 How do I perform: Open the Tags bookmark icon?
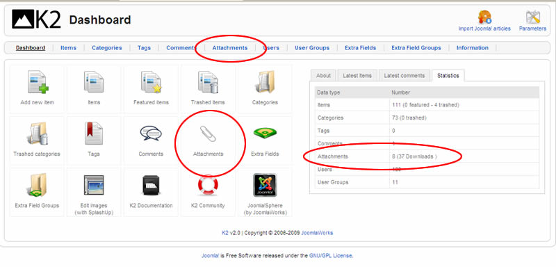click(94, 133)
